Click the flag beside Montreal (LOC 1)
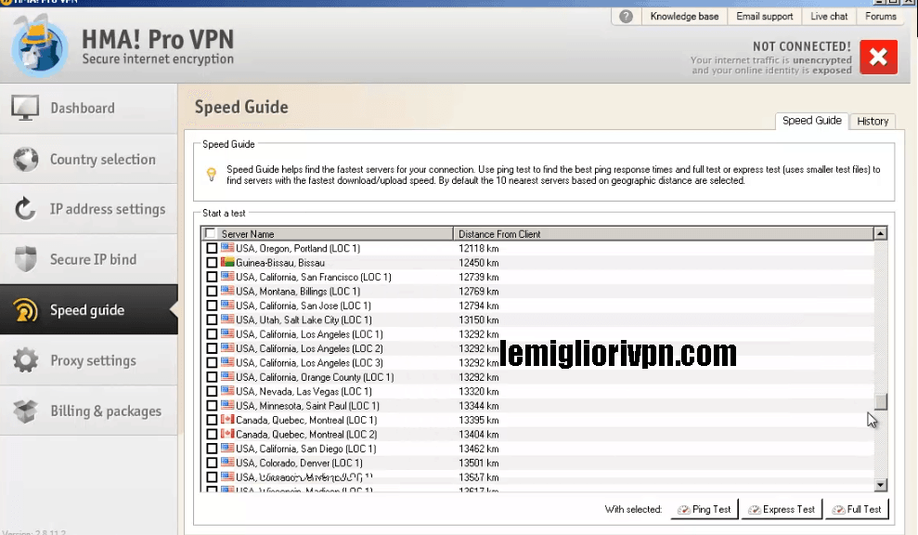The image size is (918, 535). point(227,420)
